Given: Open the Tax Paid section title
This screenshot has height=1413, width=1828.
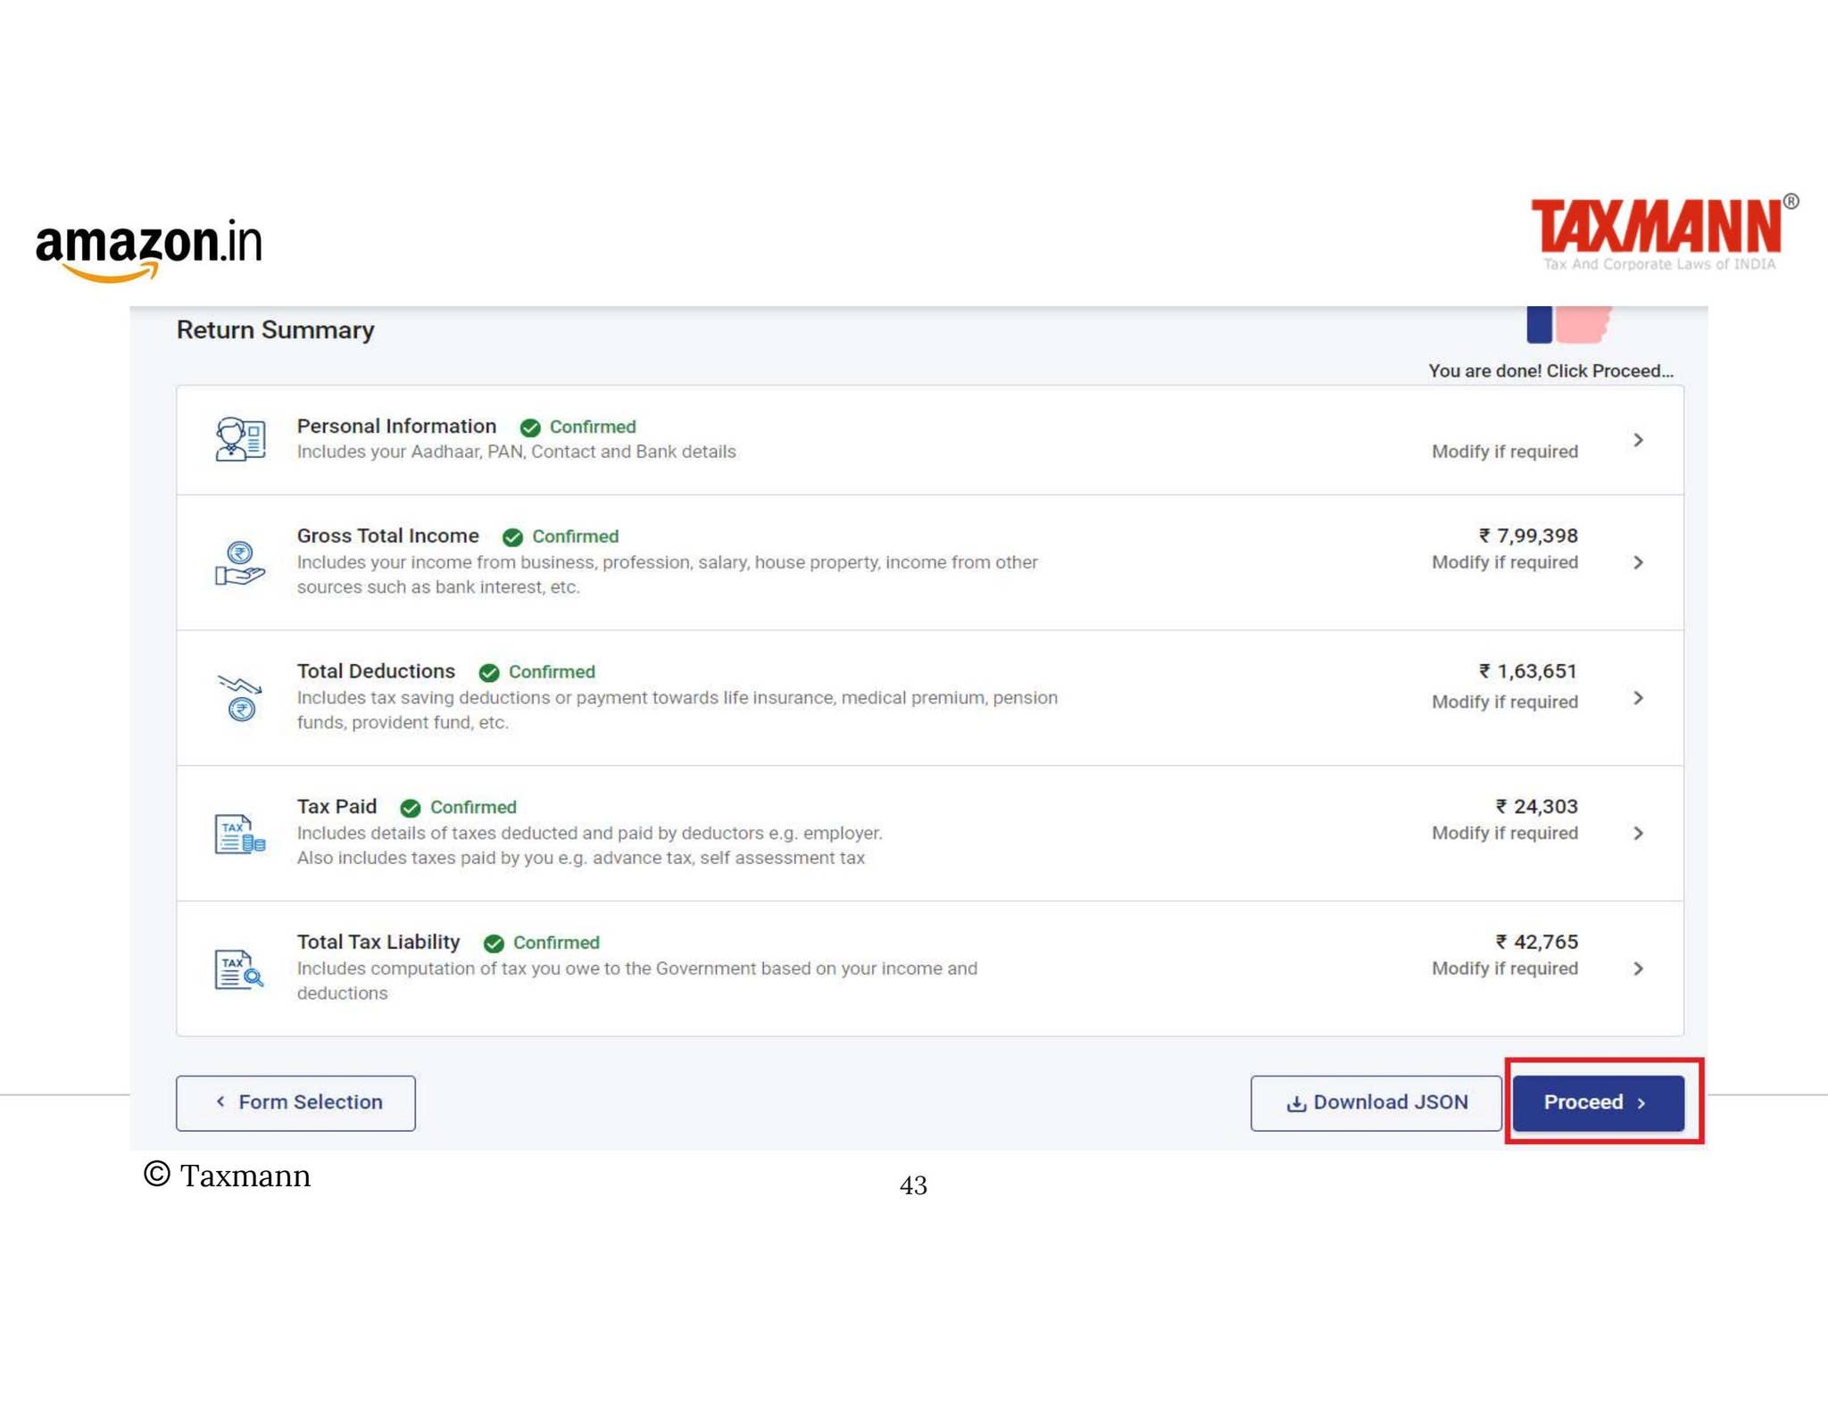Looking at the screenshot, I should click(337, 806).
